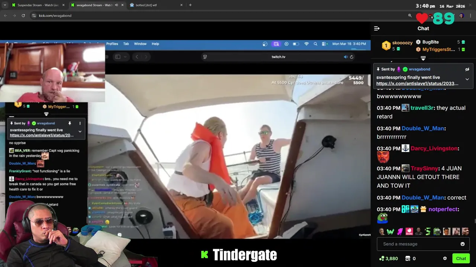Open a new browser tab

coord(190,5)
